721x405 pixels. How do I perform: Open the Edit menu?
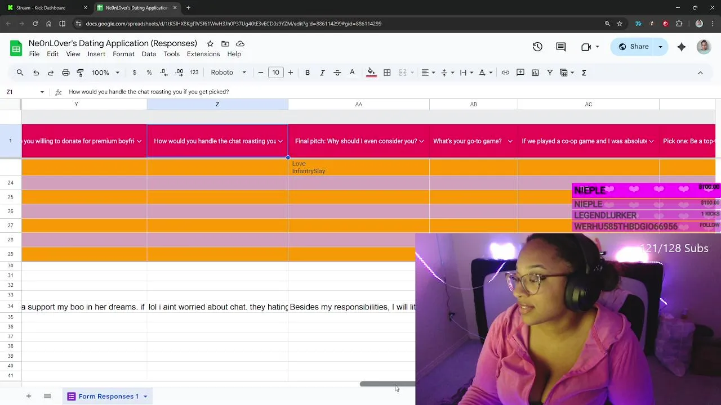[x=52, y=54]
